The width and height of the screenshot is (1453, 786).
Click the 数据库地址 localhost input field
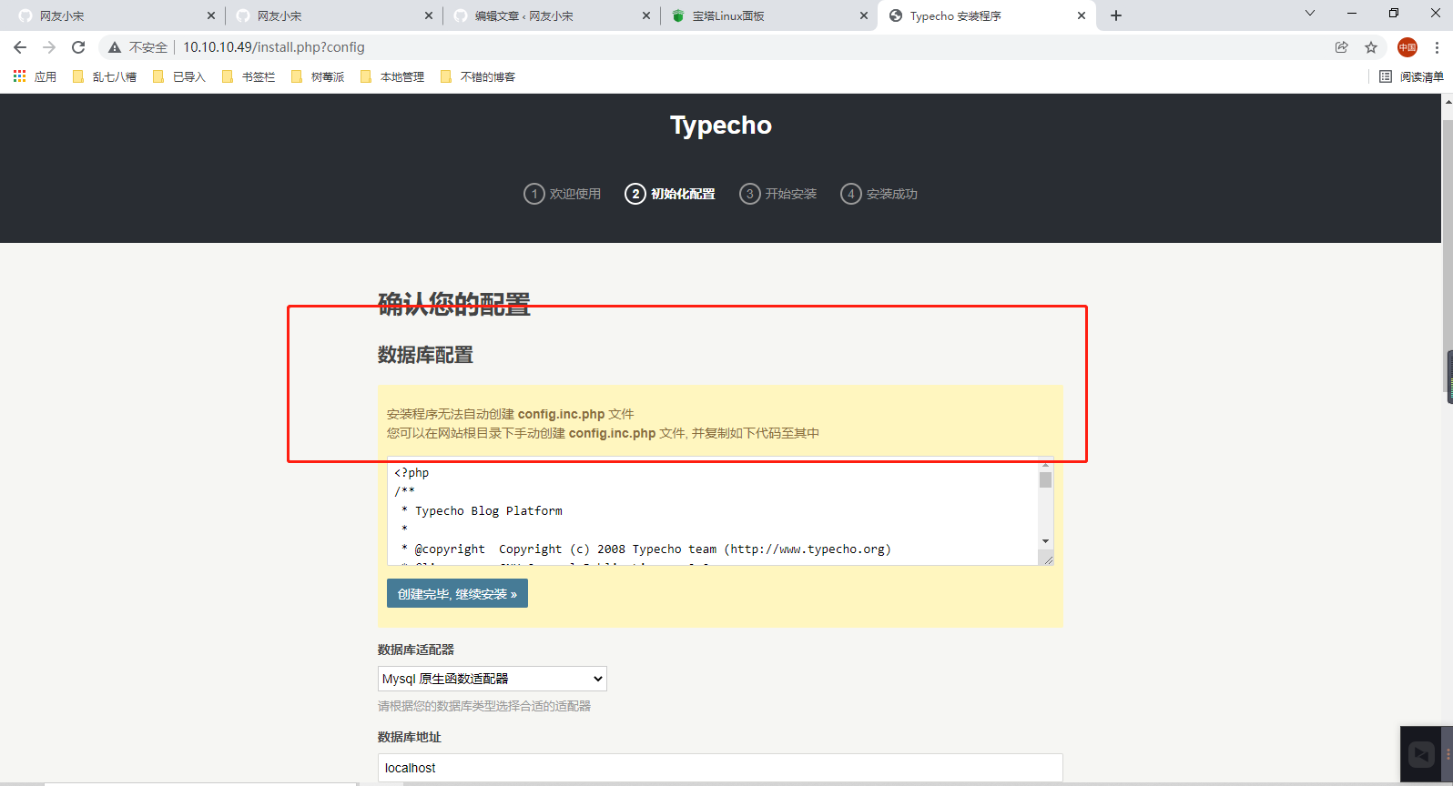(x=719, y=768)
